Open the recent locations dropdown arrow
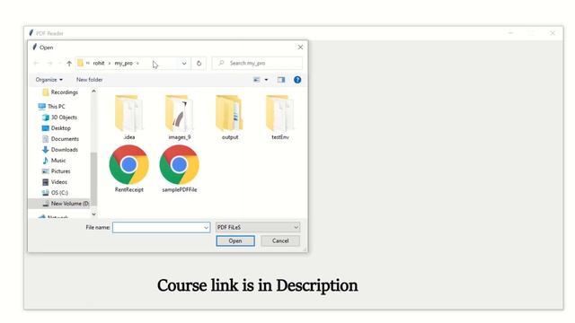The width and height of the screenshot is (575, 323). point(59,64)
